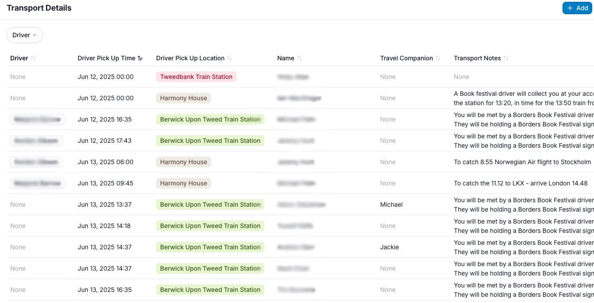Click the plus Add button
The height and width of the screenshot is (303, 594).
tap(577, 8)
